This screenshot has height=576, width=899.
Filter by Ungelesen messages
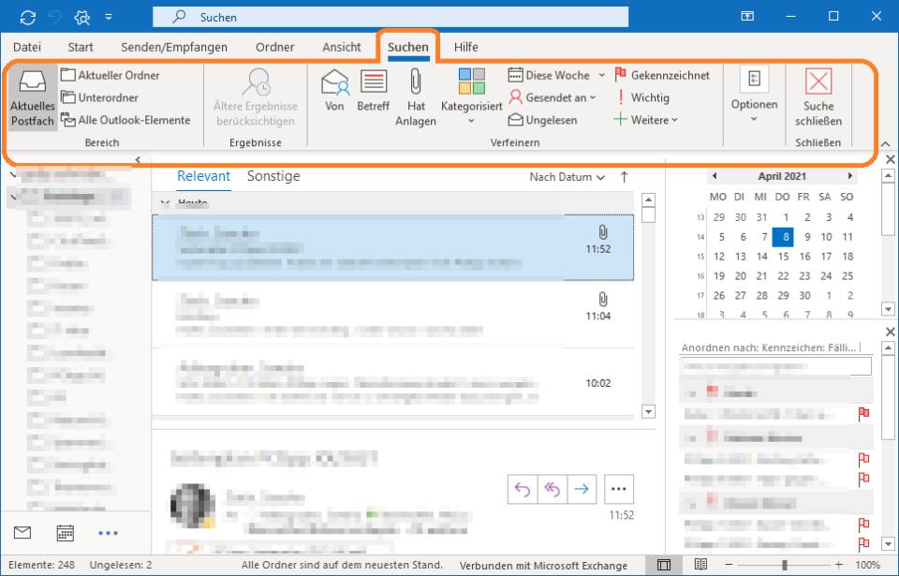[x=543, y=120]
